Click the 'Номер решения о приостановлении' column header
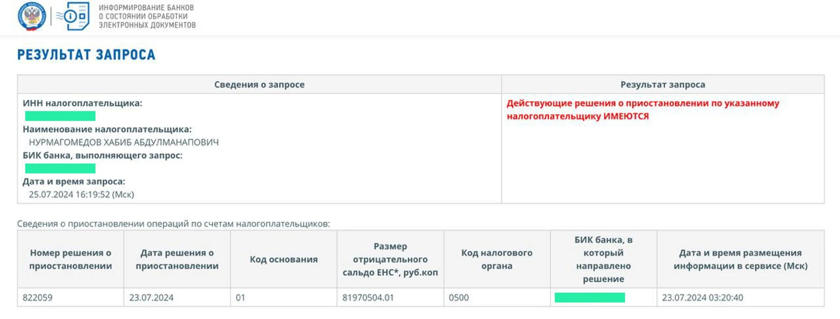 click(71, 259)
